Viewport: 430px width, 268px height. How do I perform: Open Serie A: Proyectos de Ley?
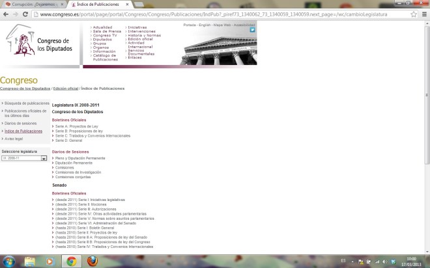[x=76, y=126]
